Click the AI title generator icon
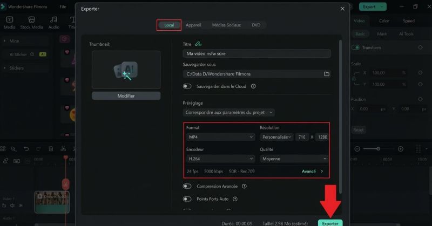432x226 pixels. pyautogui.click(x=198, y=44)
